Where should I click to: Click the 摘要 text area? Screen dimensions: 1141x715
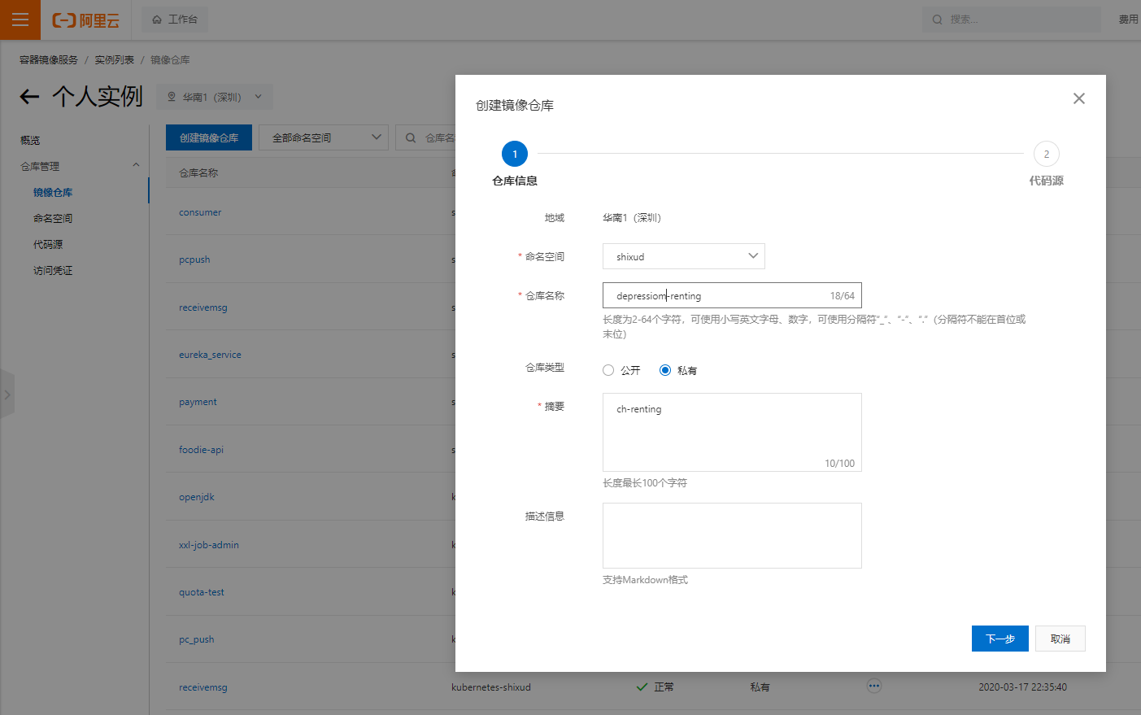(732, 432)
